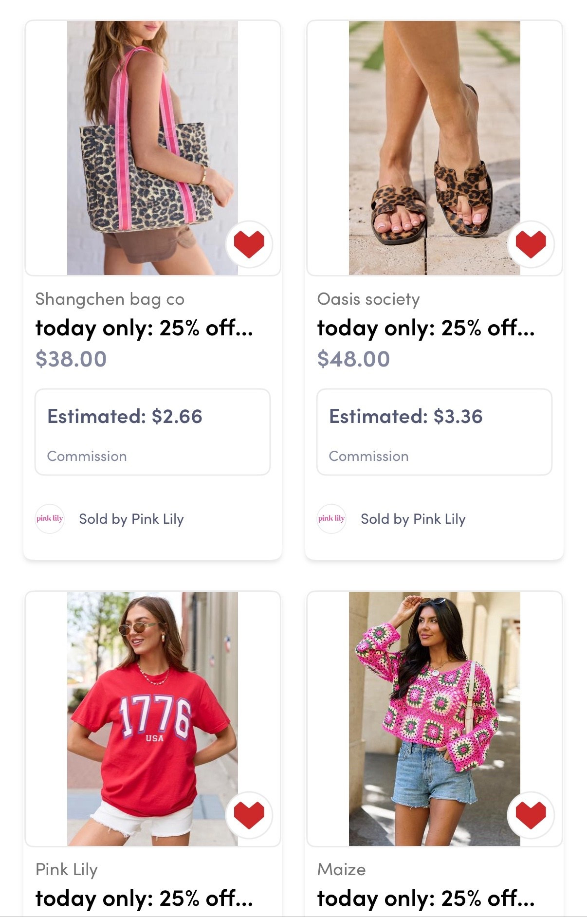The height and width of the screenshot is (917, 587).
Task: View Estimated $3.36 commission box
Action: click(x=434, y=432)
